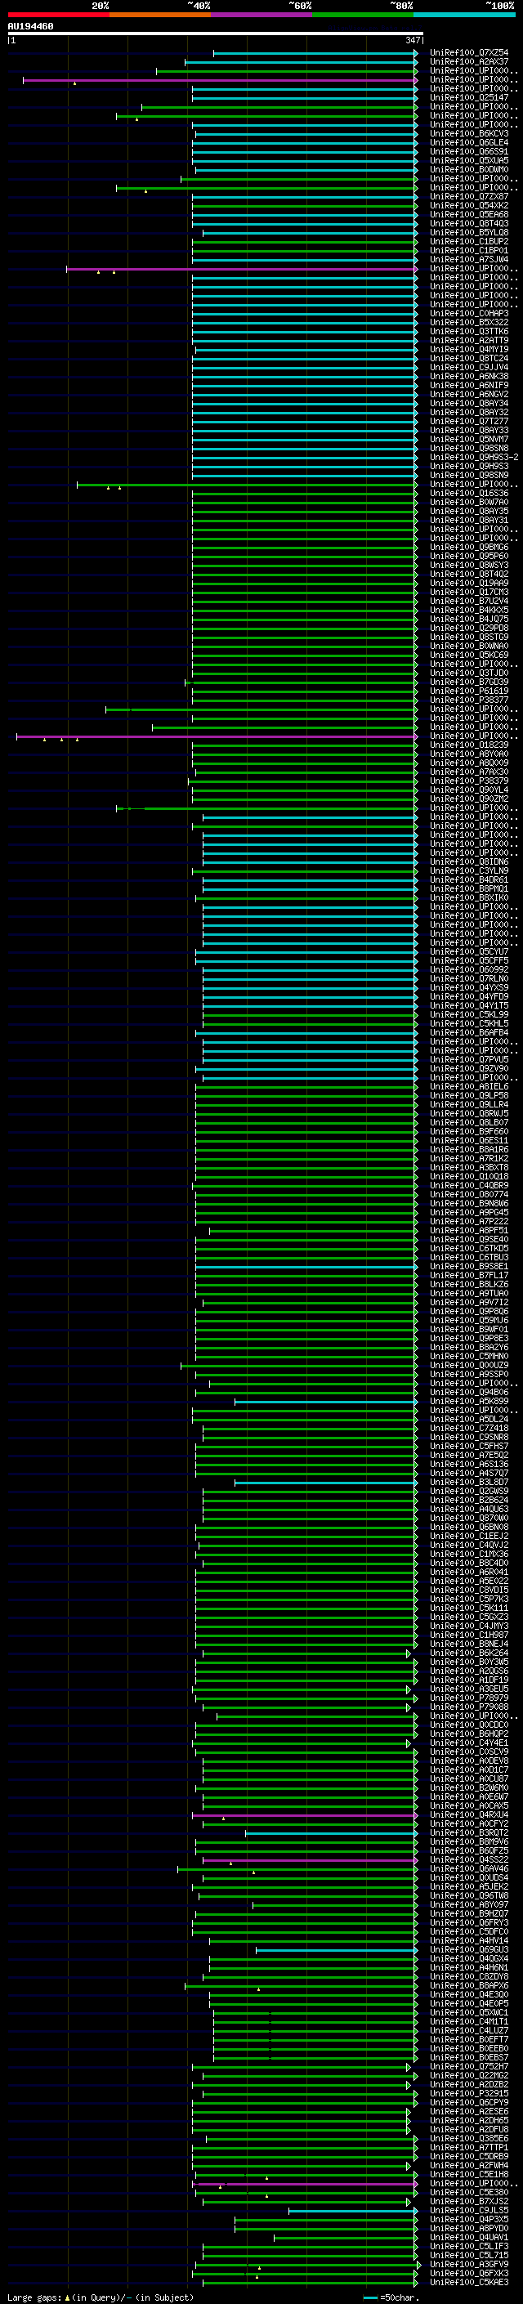Select the UniRef100_B5YLQ8 hit label
Viewport: 523px width, 2304px height.
click(x=468, y=233)
